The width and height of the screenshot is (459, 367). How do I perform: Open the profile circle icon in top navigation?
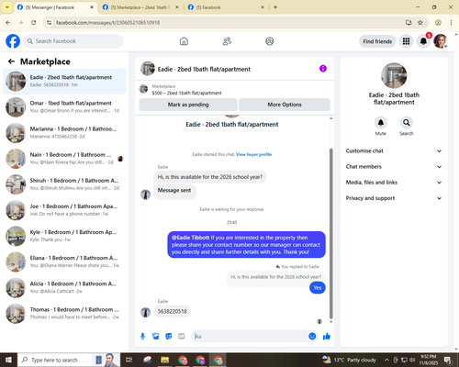click(270, 41)
